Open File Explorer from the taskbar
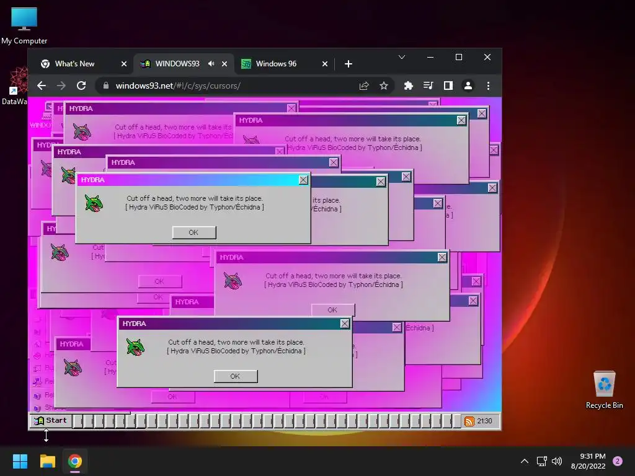The width and height of the screenshot is (635, 476). [47, 461]
